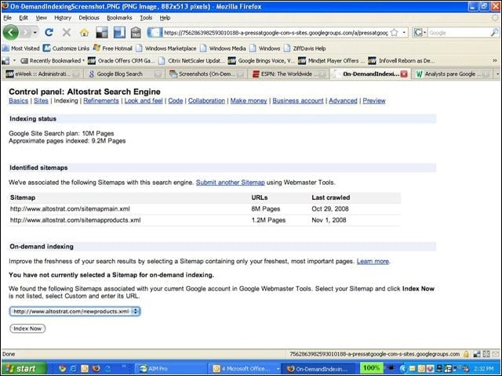Open the address bar history dropdown arrow

404,32
